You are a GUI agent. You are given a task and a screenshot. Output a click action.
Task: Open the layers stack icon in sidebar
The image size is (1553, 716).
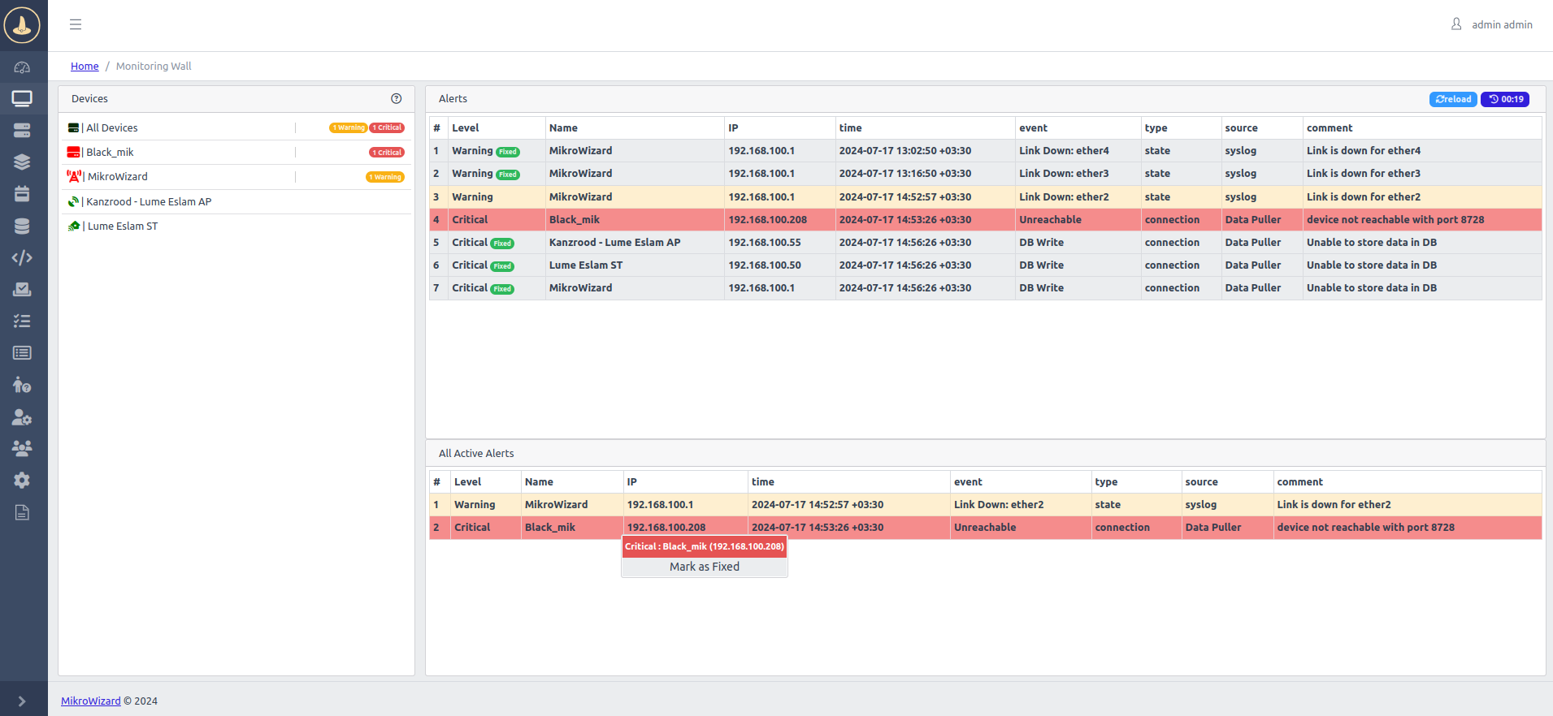(x=22, y=162)
